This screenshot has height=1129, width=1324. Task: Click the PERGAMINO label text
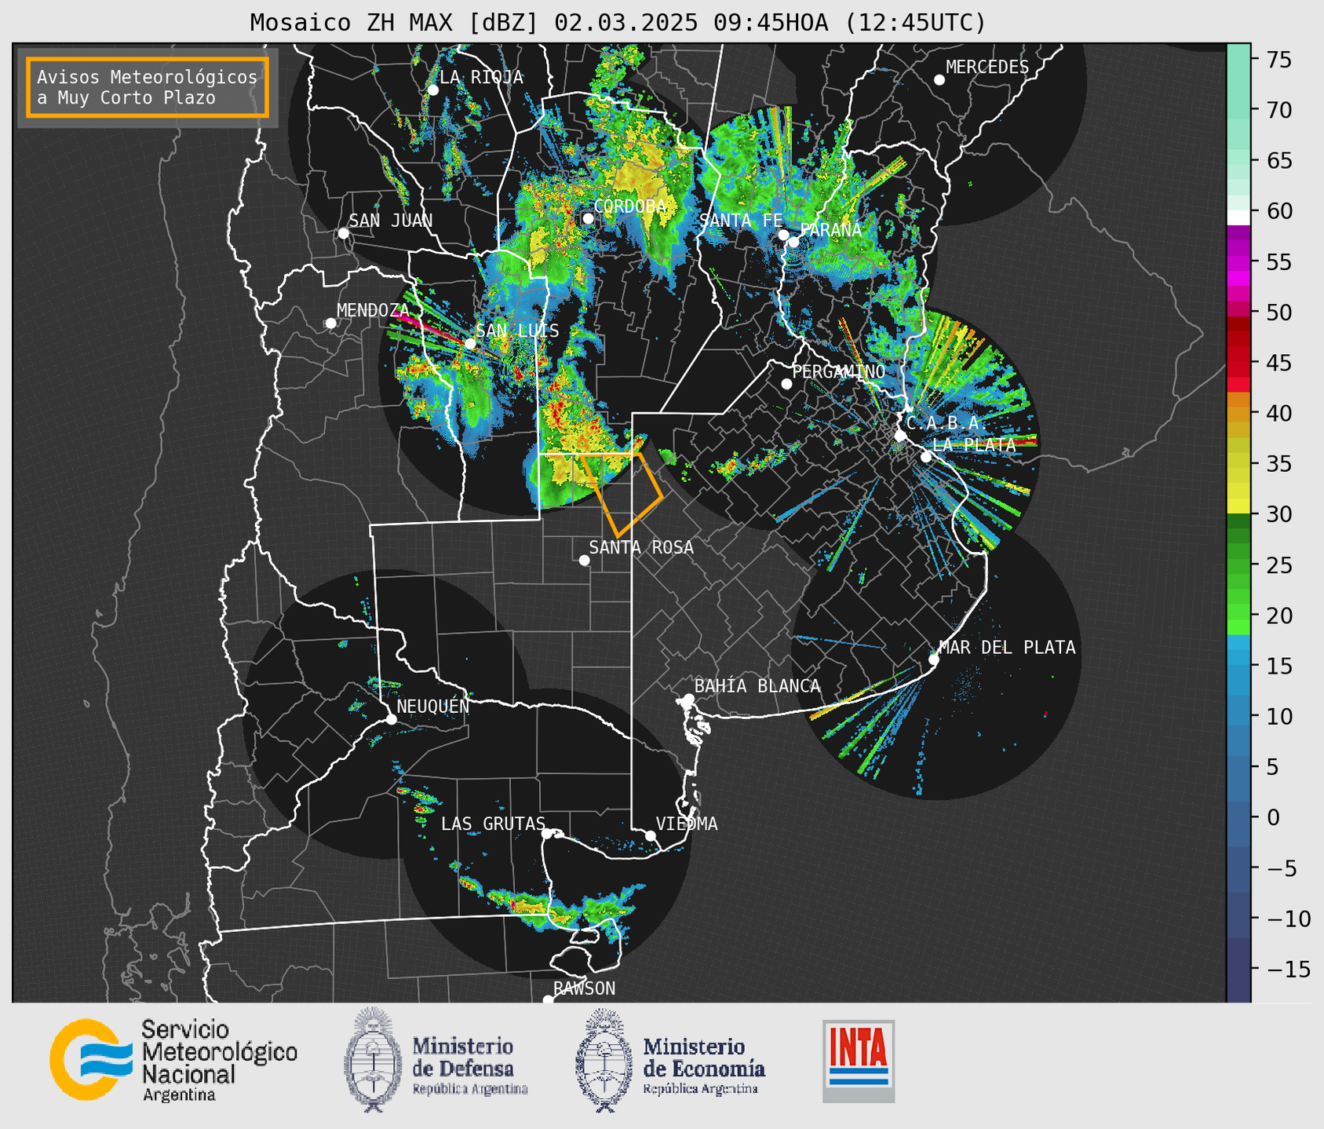tap(839, 371)
